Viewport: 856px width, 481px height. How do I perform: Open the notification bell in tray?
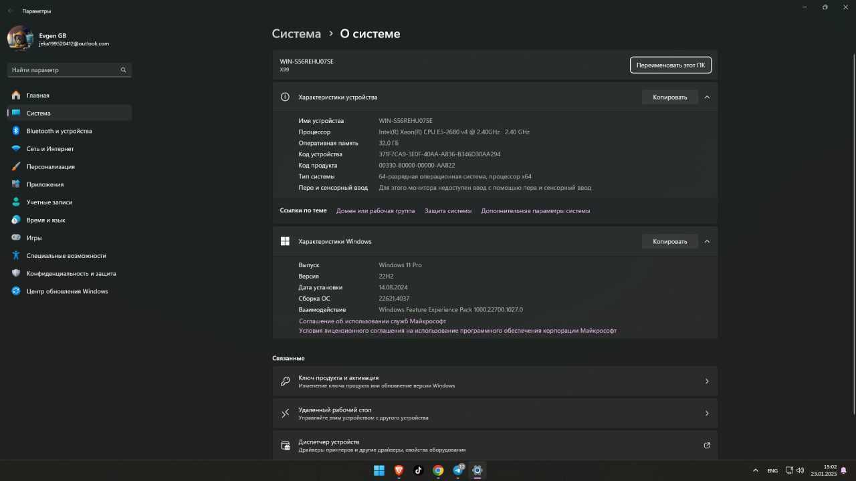pyautogui.click(x=844, y=470)
